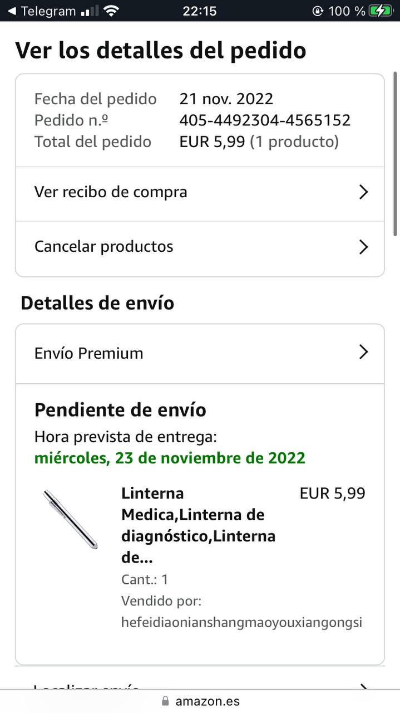Open the Linterna Medica product title link

198,525
